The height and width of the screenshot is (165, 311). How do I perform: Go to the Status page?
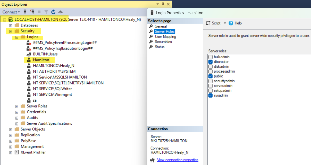click(x=159, y=47)
